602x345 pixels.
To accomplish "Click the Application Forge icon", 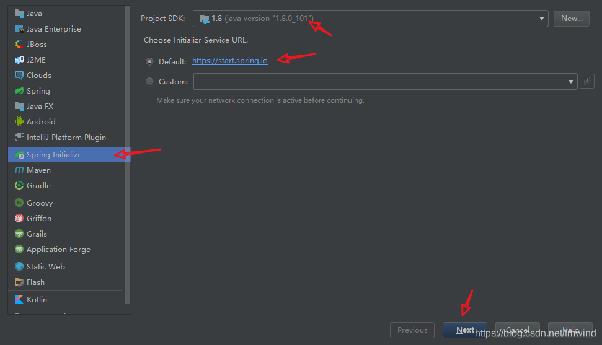I will [19, 250].
